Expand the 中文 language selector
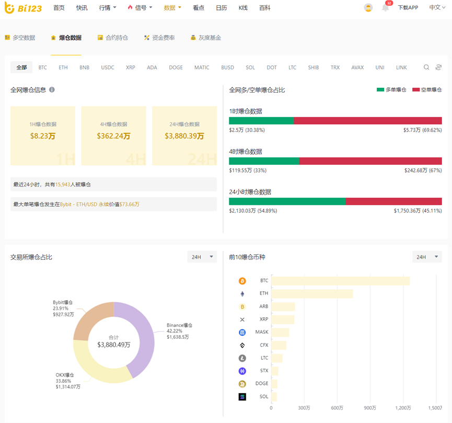The width and height of the screenshot is (452, 423). point(437,8)
